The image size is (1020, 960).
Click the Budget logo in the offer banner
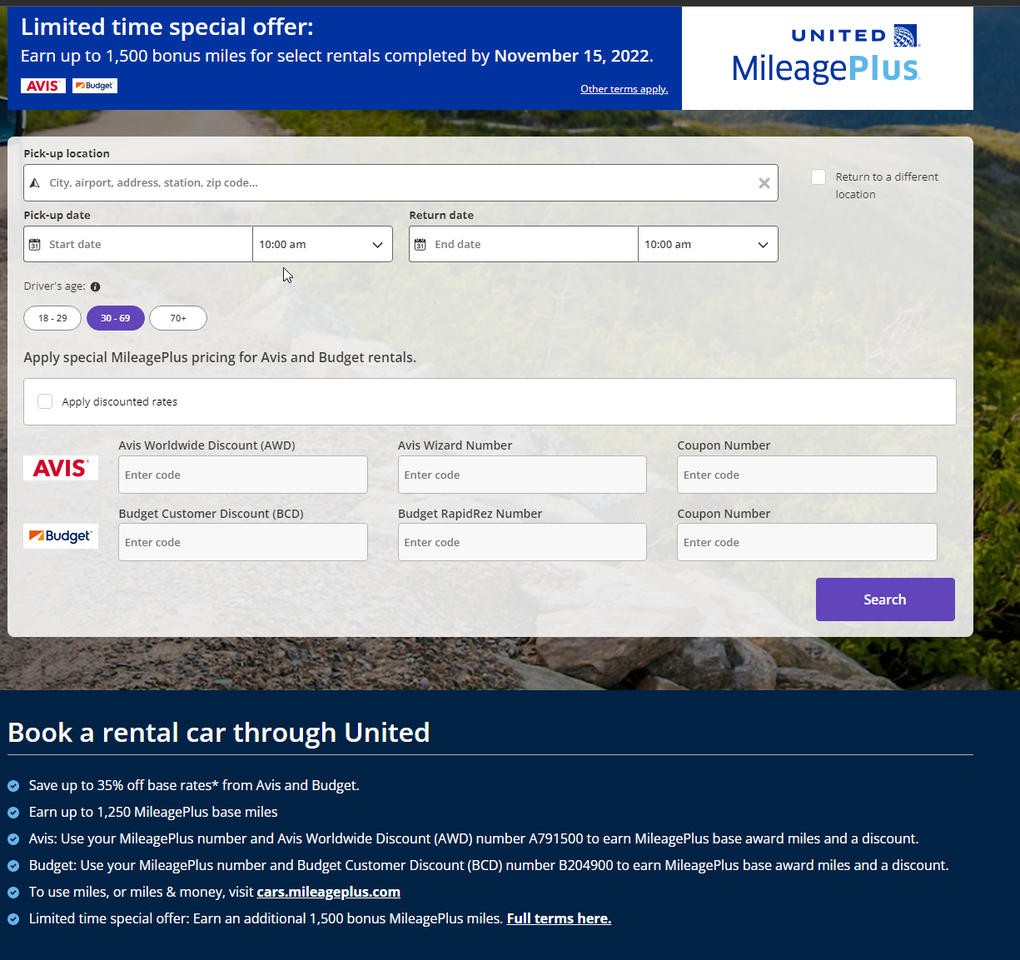(x=95, y=86)
